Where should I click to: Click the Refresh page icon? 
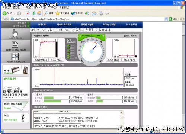33,13
